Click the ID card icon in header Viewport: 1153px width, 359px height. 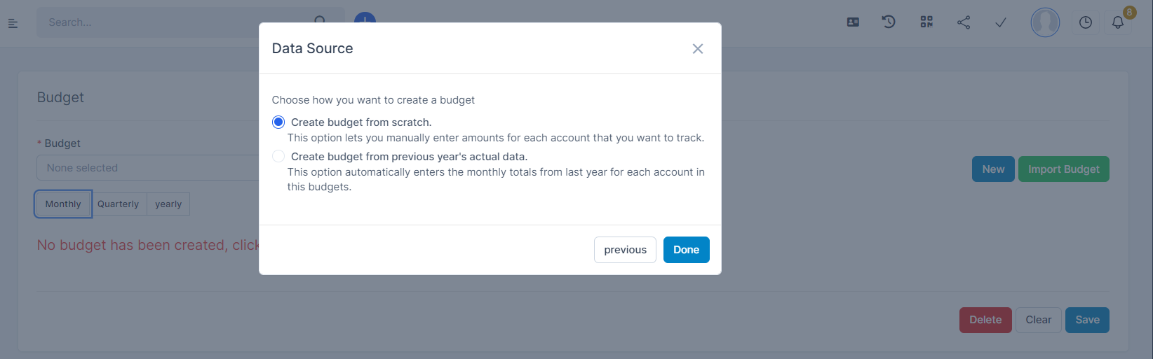click(x=853, y=22)
